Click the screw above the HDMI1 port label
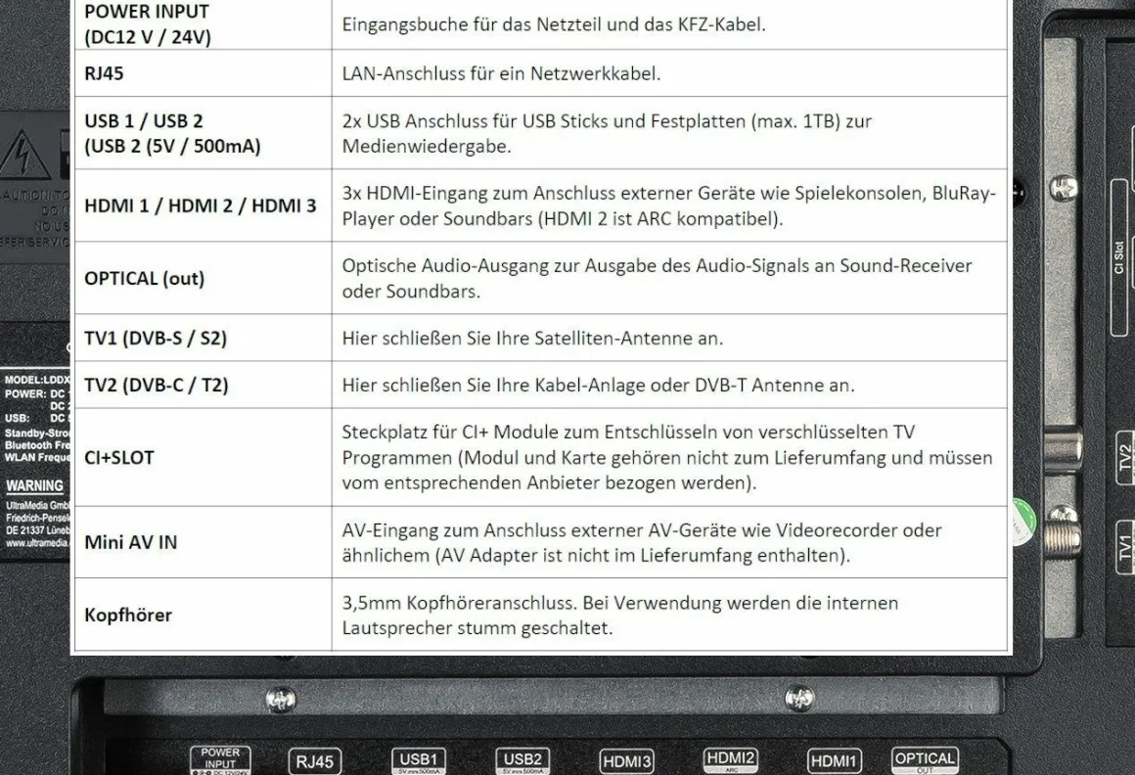The width and height of the screenshot is (1135, 775). (x=799, y=698)
